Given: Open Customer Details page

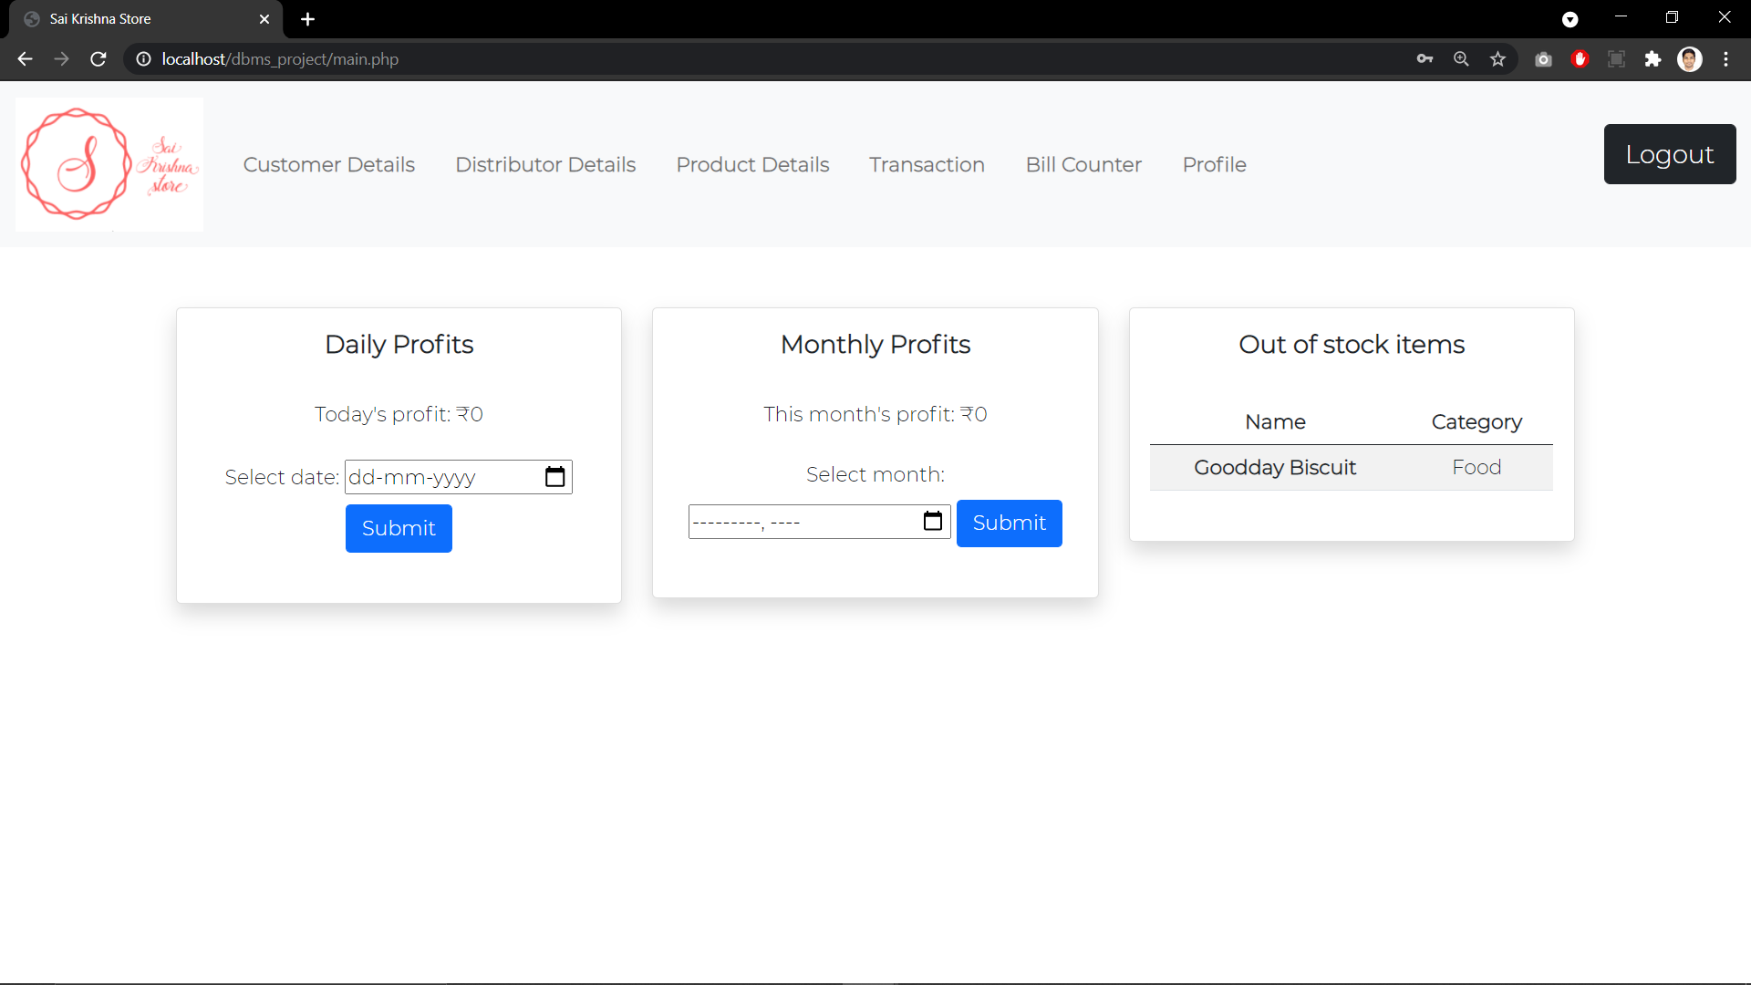Looking at the screenshot, I should coord(329,164).
